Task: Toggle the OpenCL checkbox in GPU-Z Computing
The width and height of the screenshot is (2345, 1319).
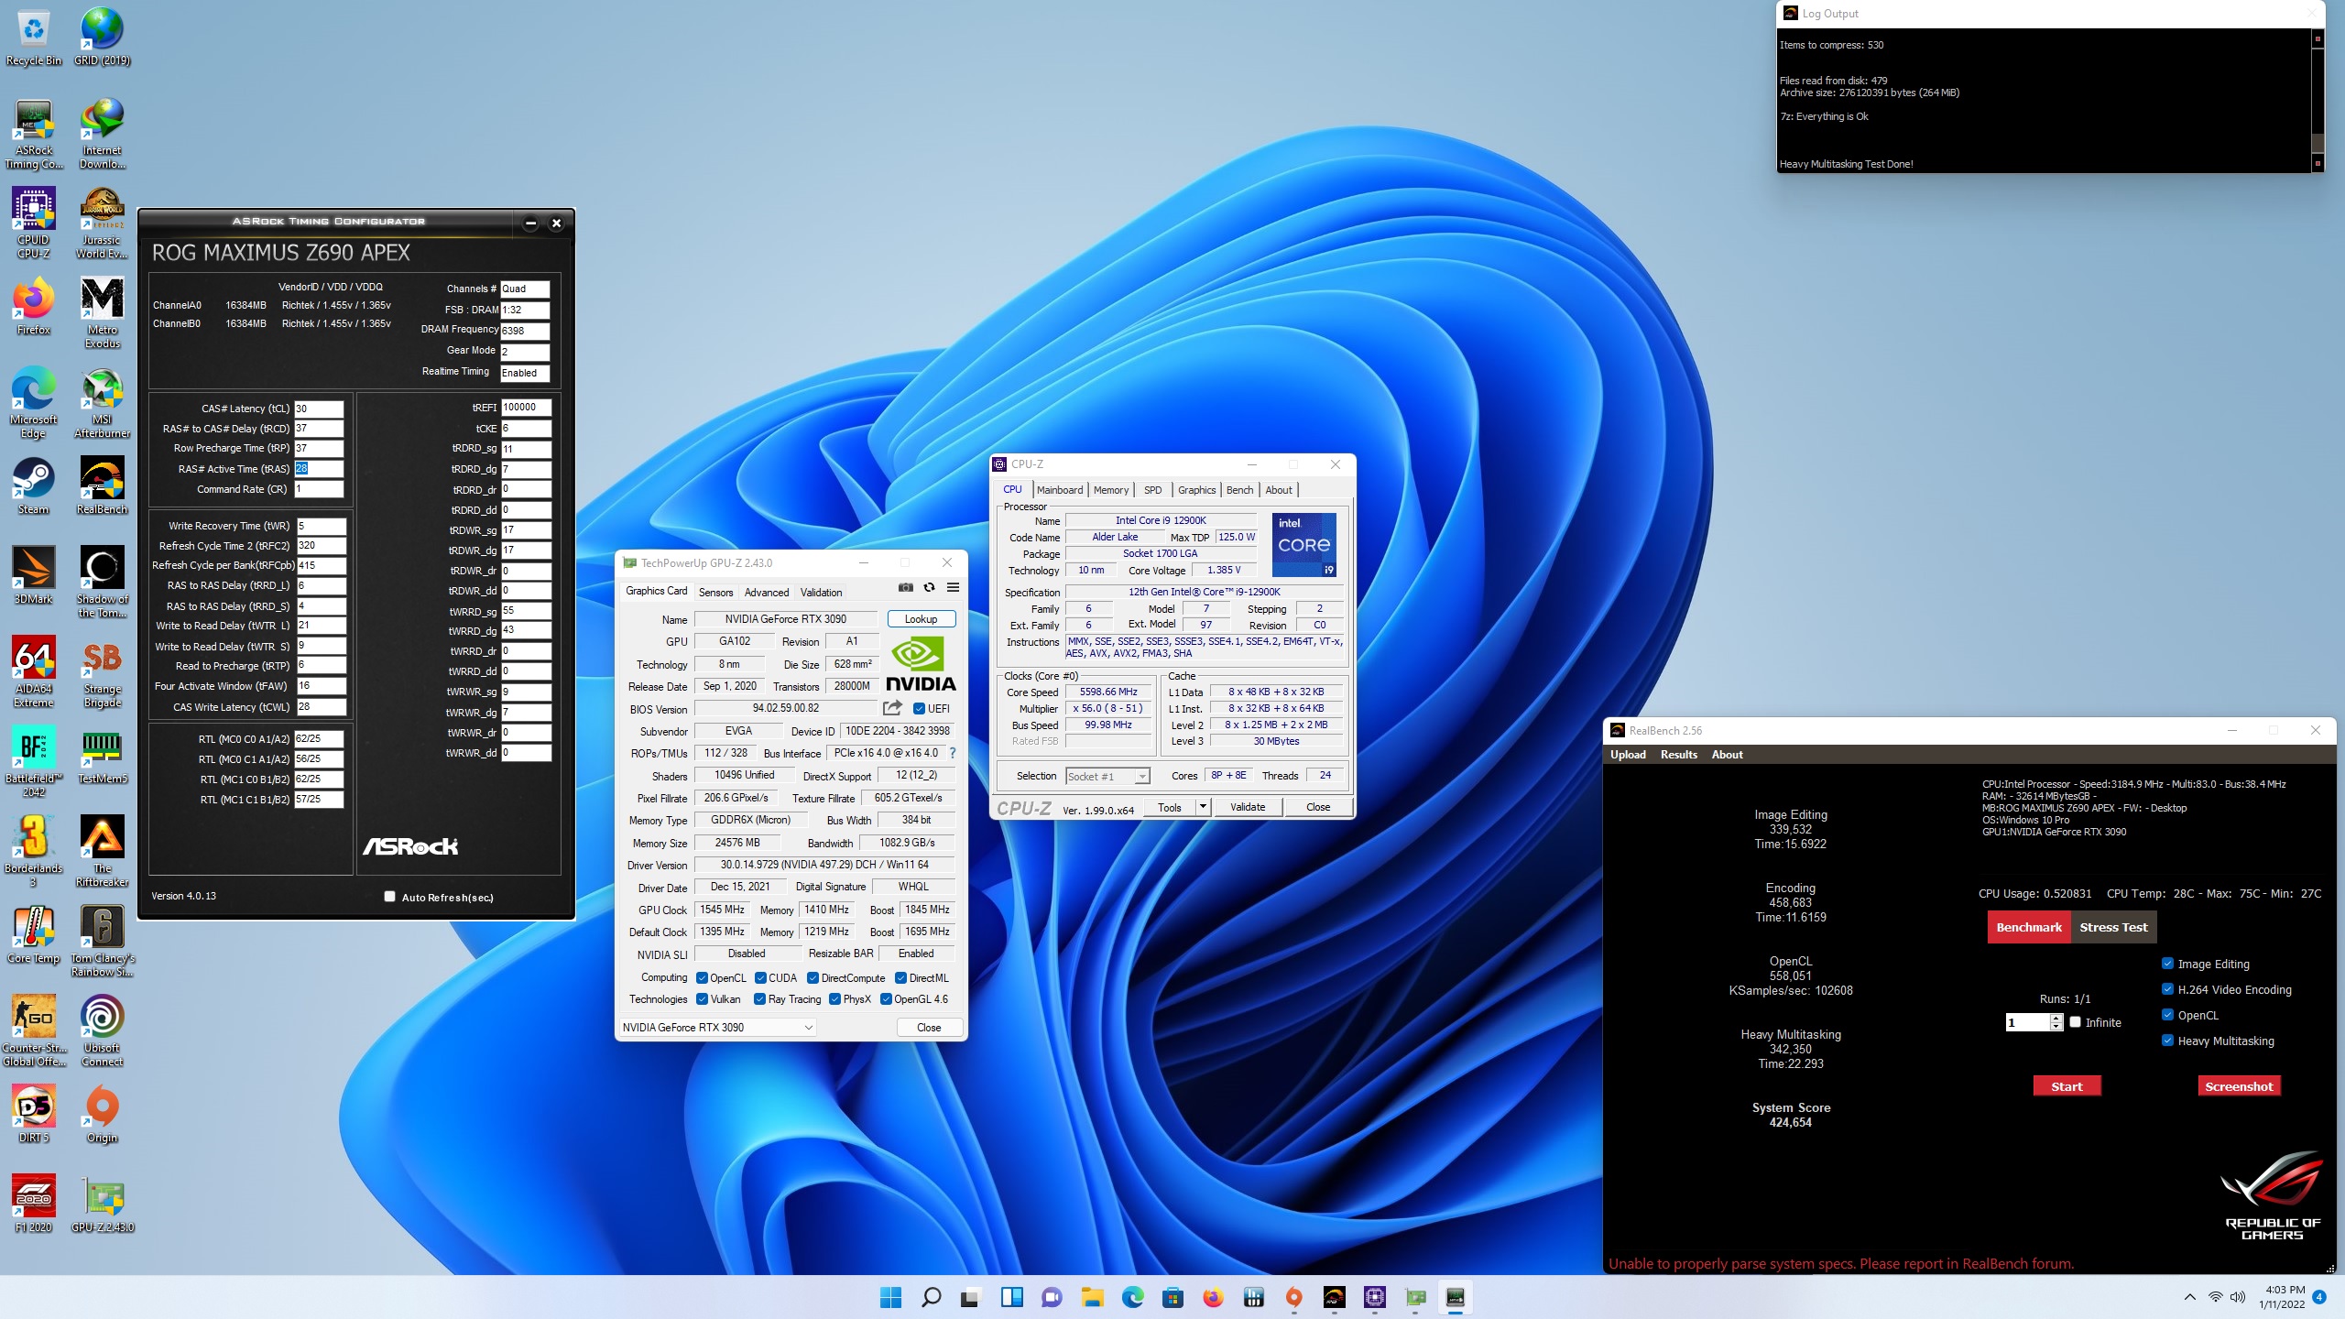Action: tap(702, 978)
